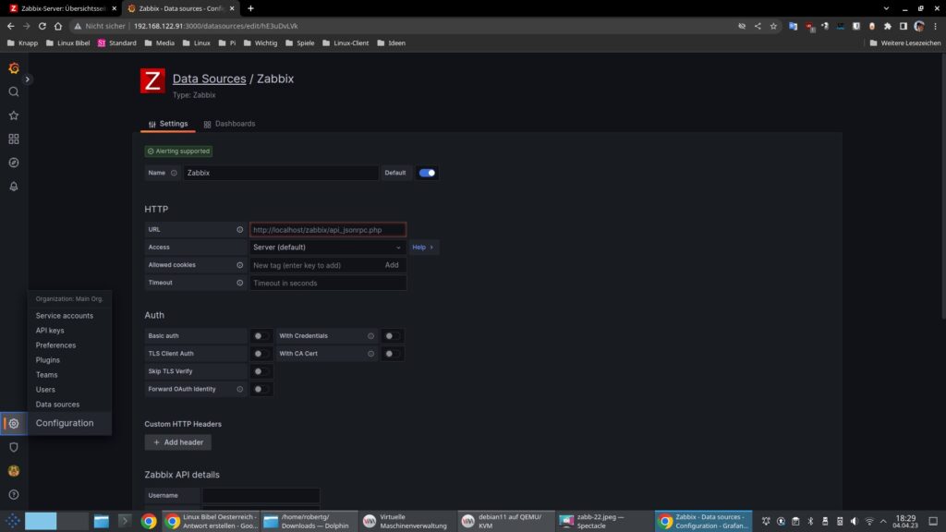Select Teams in the Configuration menu
The height and width of the screenshot is (532, 946).
46,375
